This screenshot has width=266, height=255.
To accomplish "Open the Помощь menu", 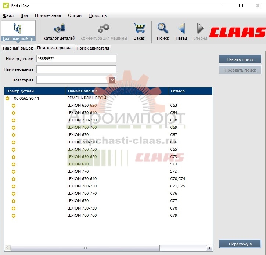I will coord(97,15).
